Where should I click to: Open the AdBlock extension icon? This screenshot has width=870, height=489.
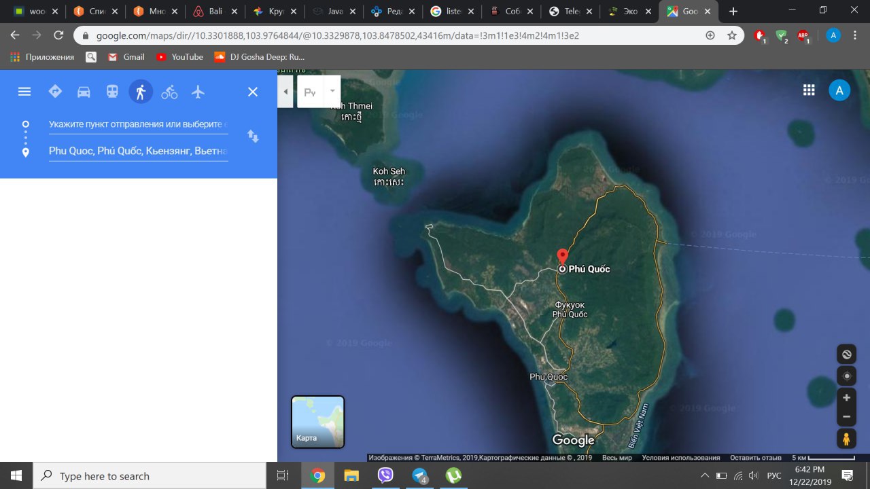click(x=803, y=35)
